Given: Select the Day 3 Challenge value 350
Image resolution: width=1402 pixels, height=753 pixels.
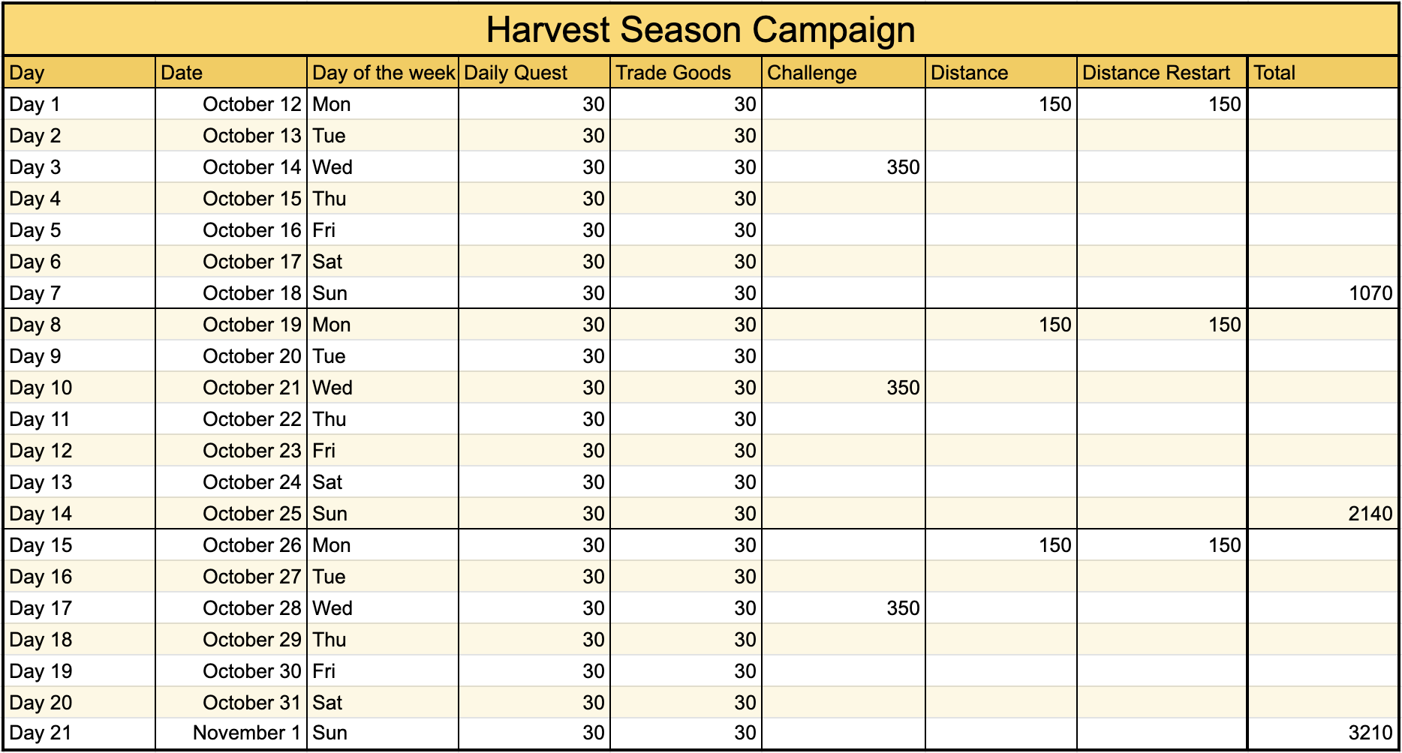Looking at the screenshot, I should [844, 167].
